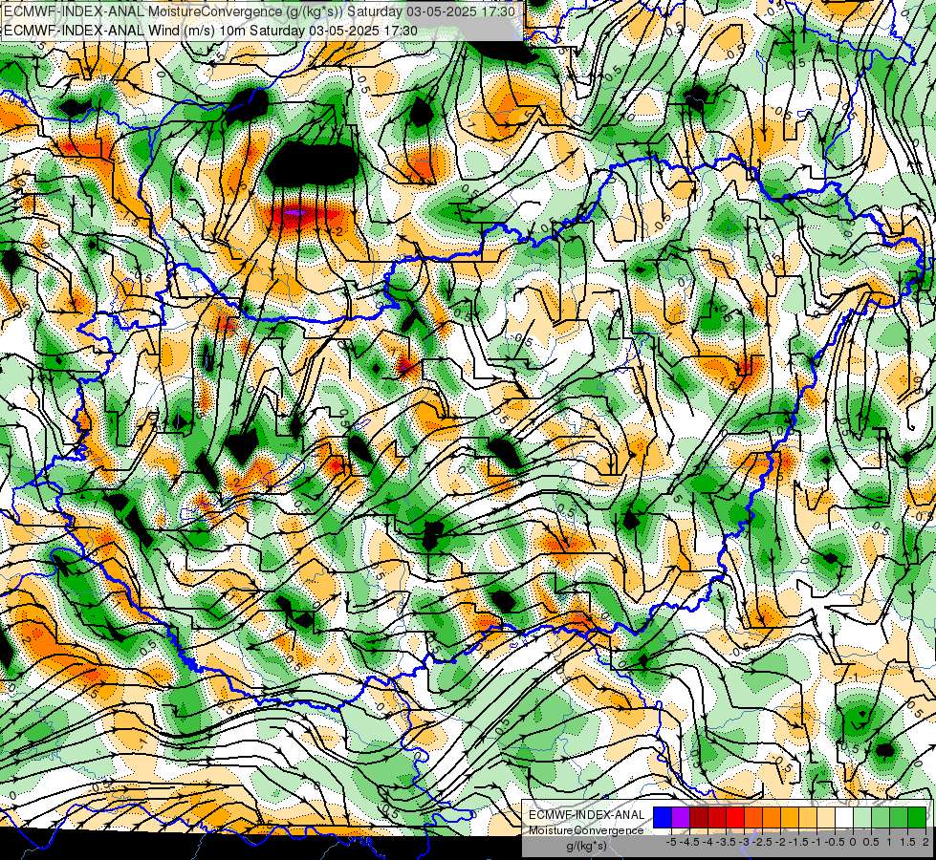Click the purple minimum core inside the red zone
The image size is (936, 860).
click(294, 212)
